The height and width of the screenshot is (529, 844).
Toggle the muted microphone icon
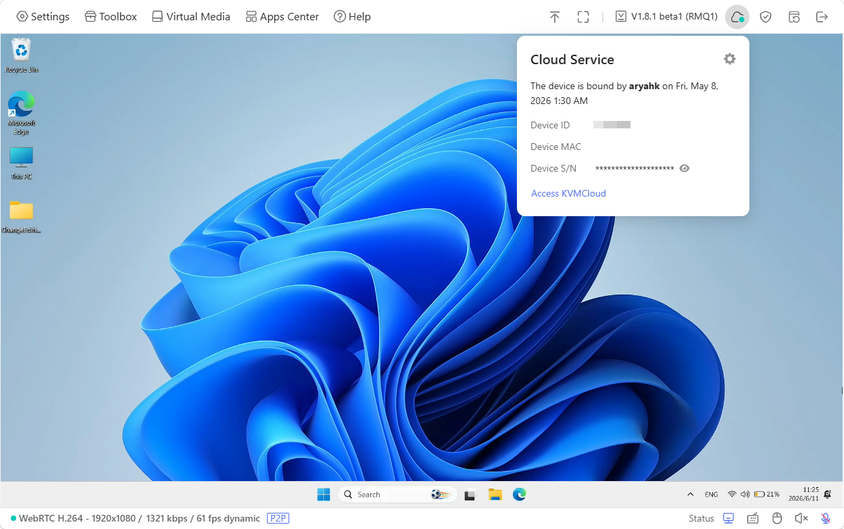[826, 518]
